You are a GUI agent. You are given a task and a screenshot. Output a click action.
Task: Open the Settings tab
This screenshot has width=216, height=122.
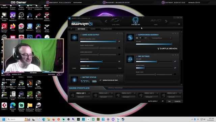[x=81, y=29]
